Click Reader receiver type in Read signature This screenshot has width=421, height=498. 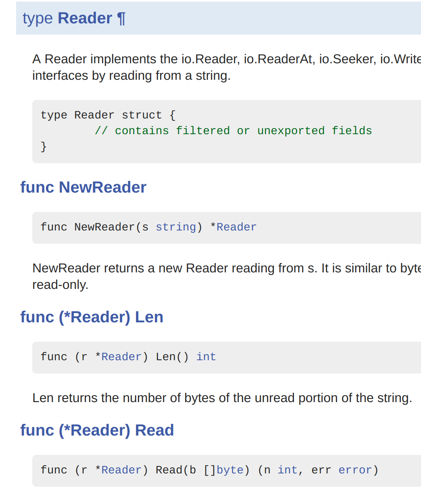tap(121, 470)
